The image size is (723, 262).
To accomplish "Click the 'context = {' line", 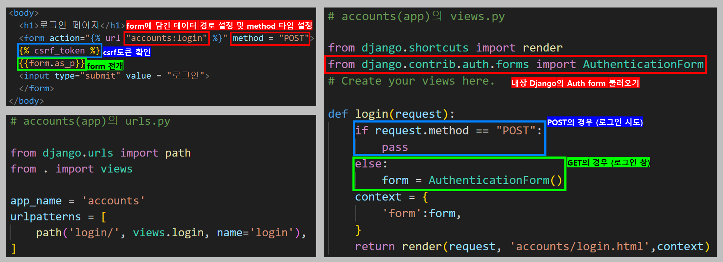I will click(391, 197).
